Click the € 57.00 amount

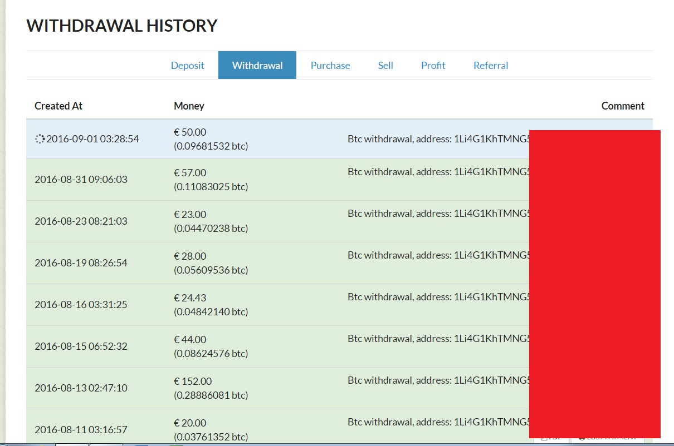point(190,173)
